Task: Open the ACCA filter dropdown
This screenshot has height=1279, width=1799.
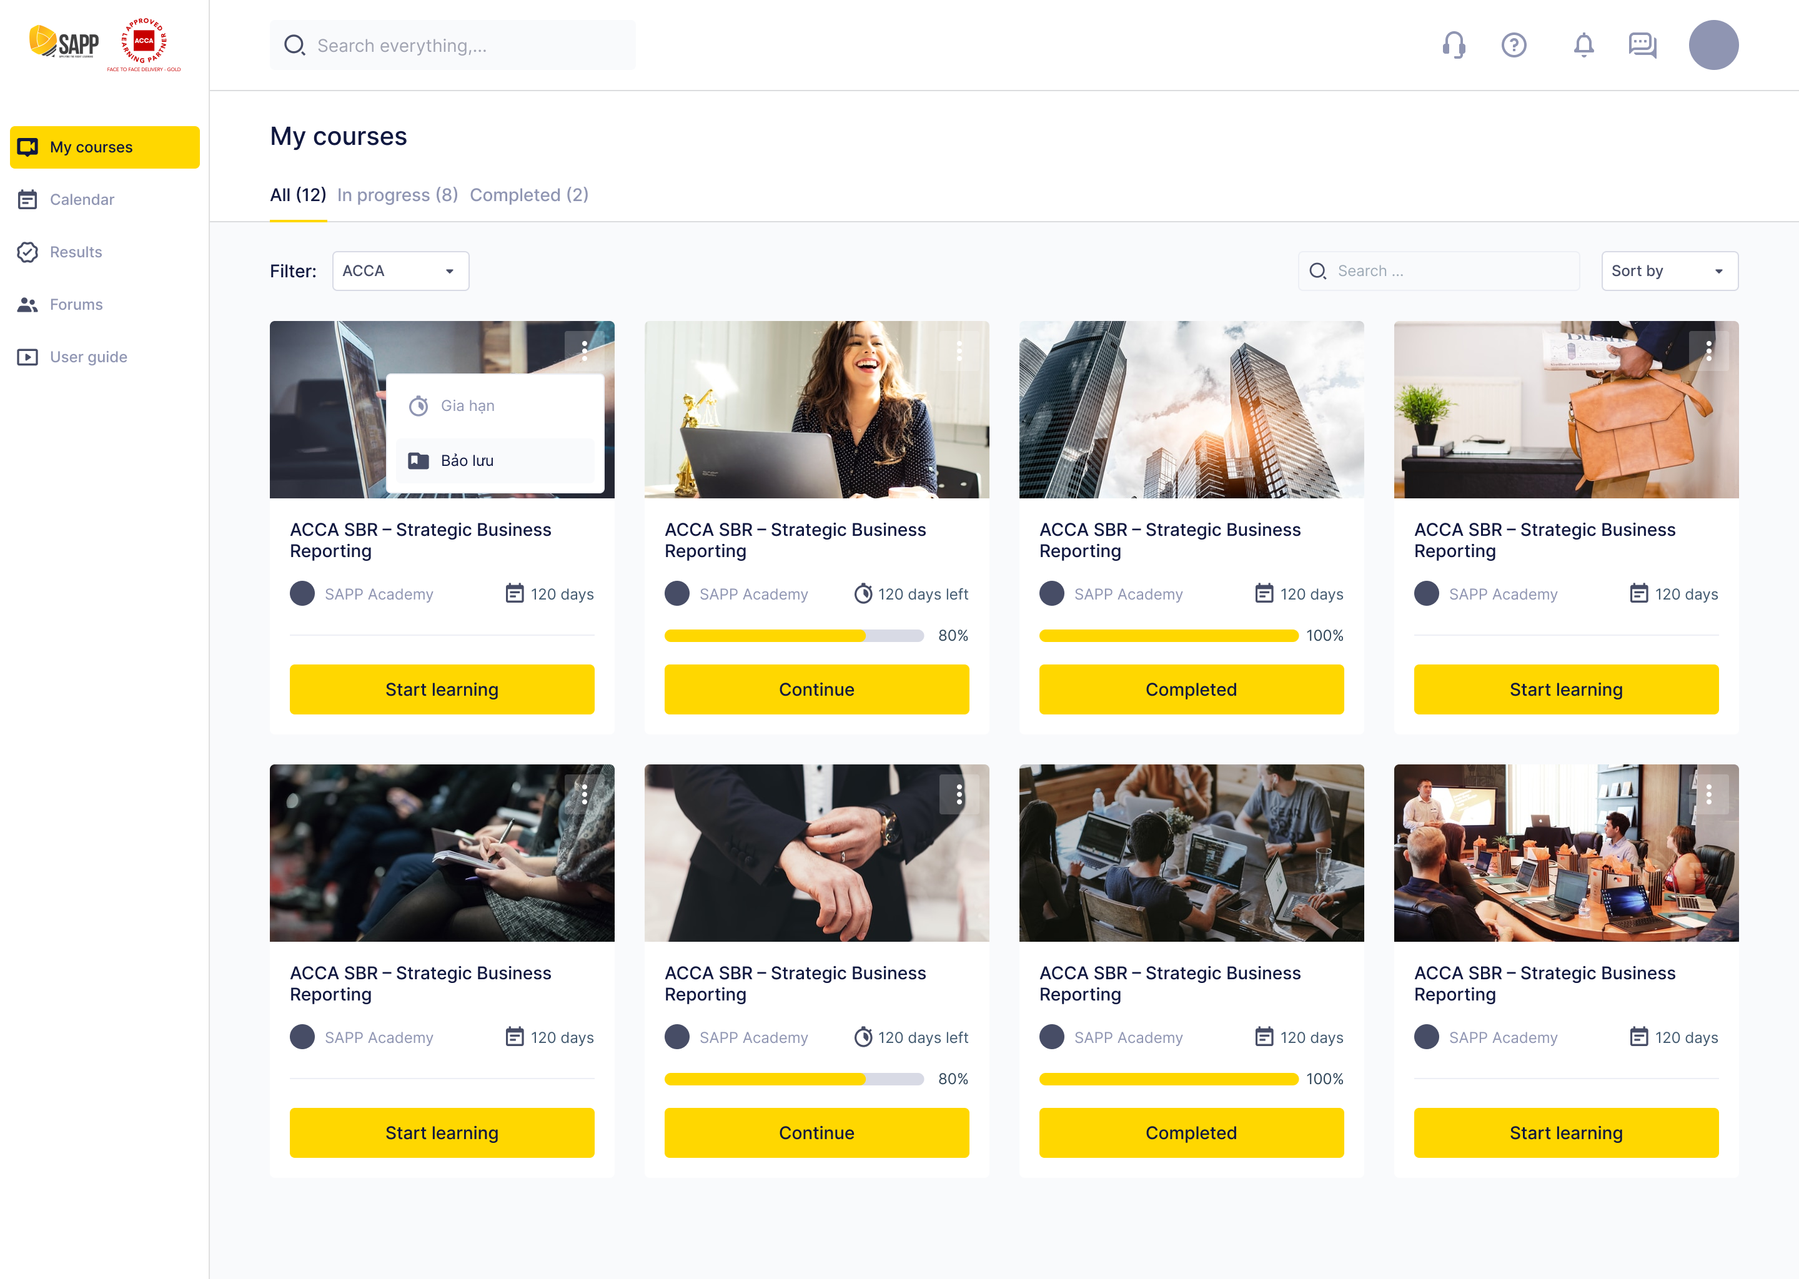Action: tap(400, 271)
